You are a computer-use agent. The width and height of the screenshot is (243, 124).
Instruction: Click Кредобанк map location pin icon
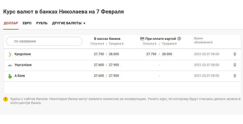[x=235, y=54]
